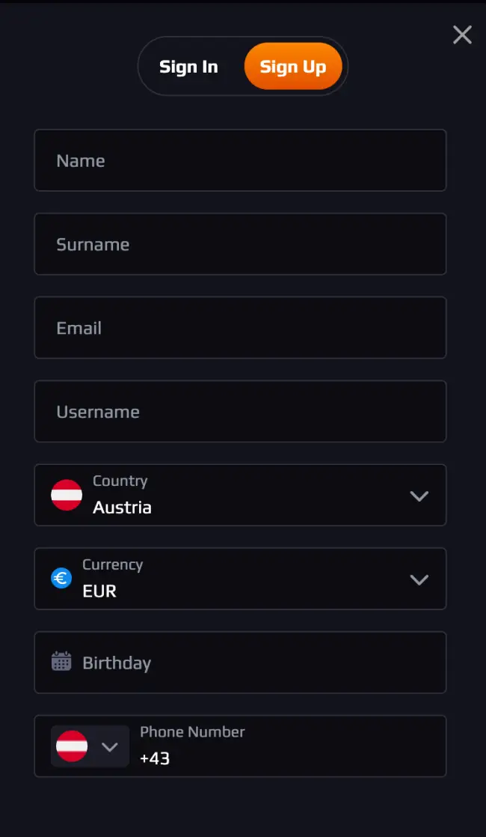Click the X close icon
Viewport: 486px width, 837px height.
462,34
